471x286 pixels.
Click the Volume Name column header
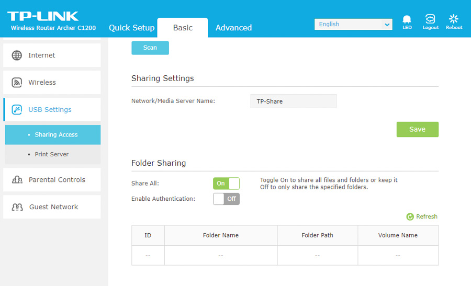pos(398,235)
